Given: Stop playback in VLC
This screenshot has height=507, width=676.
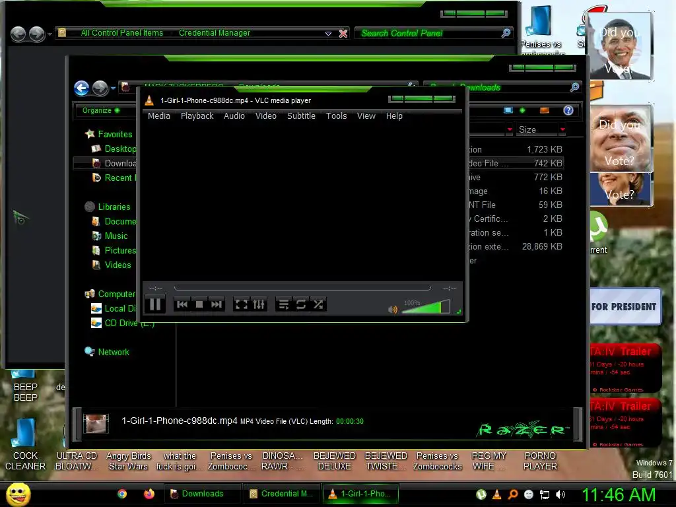Looking at the screenshot, I should point(199,304).
